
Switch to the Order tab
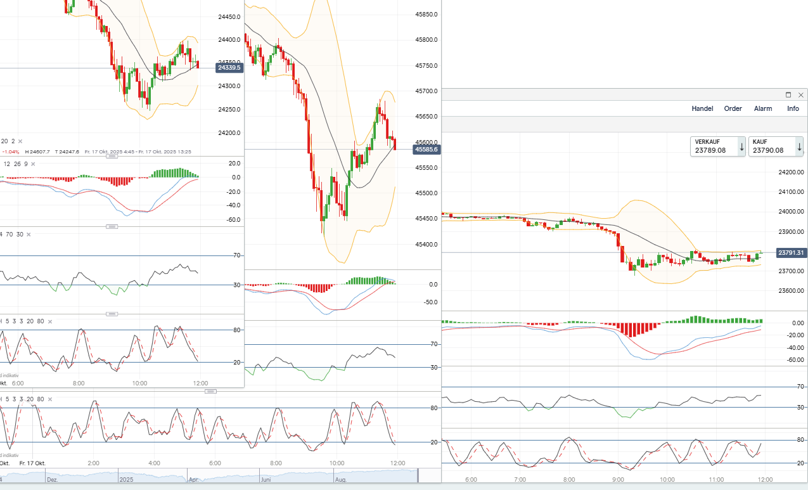[x=733, y=108]
